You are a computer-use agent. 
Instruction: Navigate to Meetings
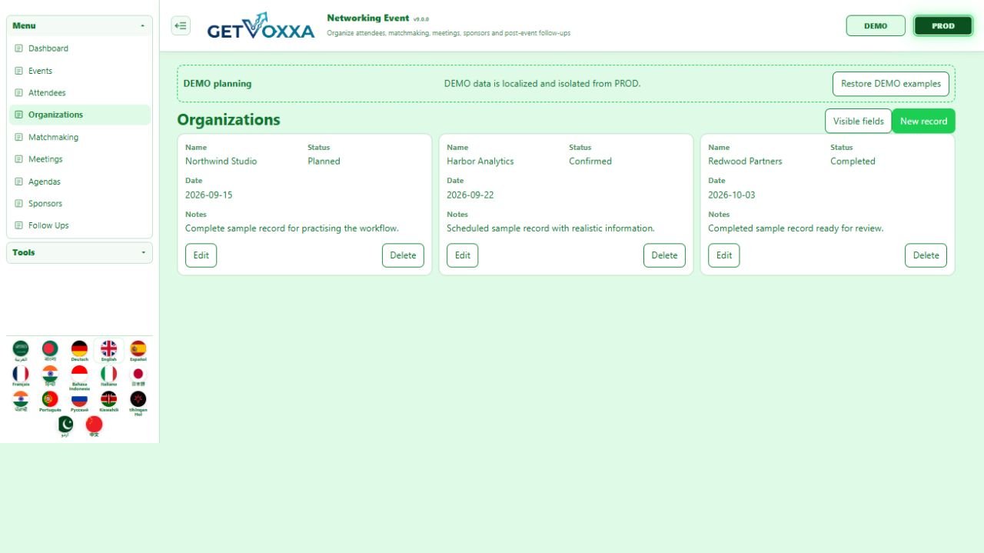click(79, 159)
